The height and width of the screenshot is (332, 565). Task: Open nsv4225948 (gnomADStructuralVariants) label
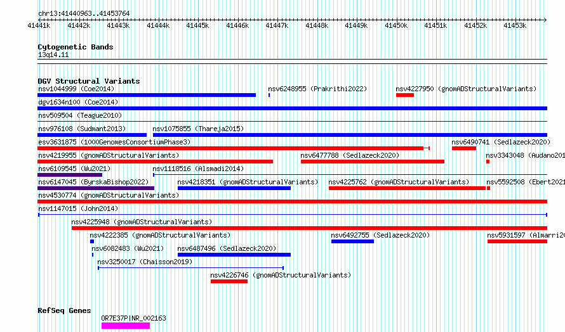click(142, 222)
